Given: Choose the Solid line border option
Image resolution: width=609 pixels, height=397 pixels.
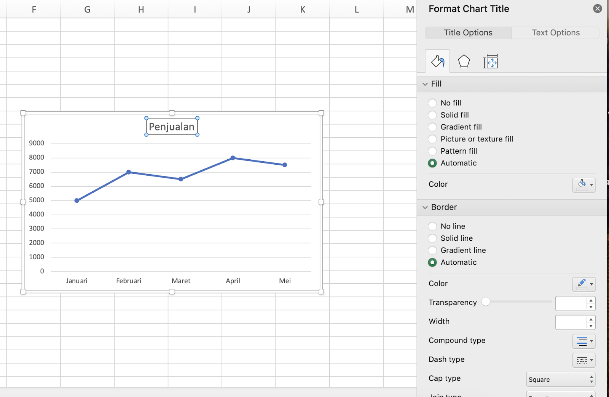Looking at the screenshot, I should point(432,238).
